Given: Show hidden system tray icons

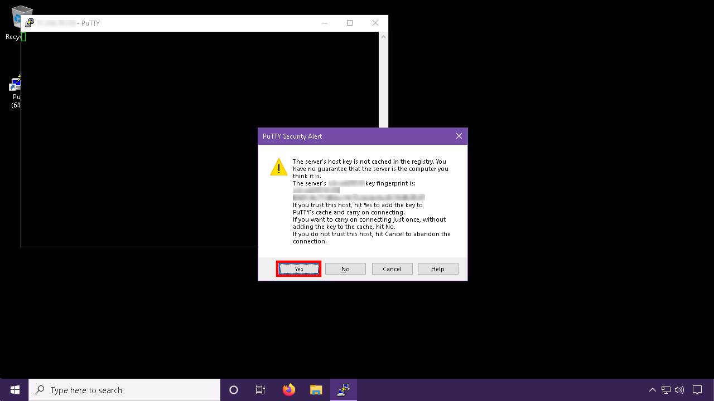Looking at the screenshot, I should coord(652,390).
